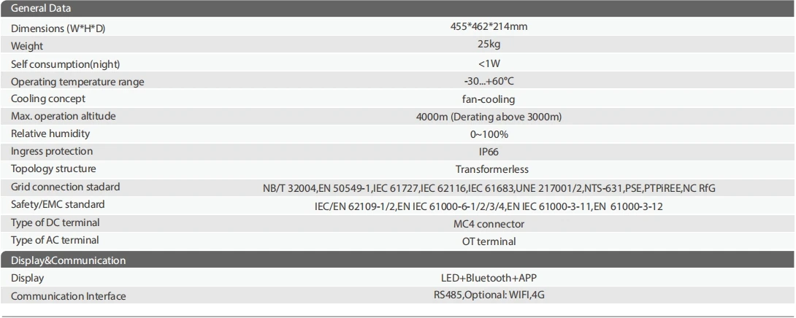
Task: Click the Operating temperature range label
Action: coord(77,82)
